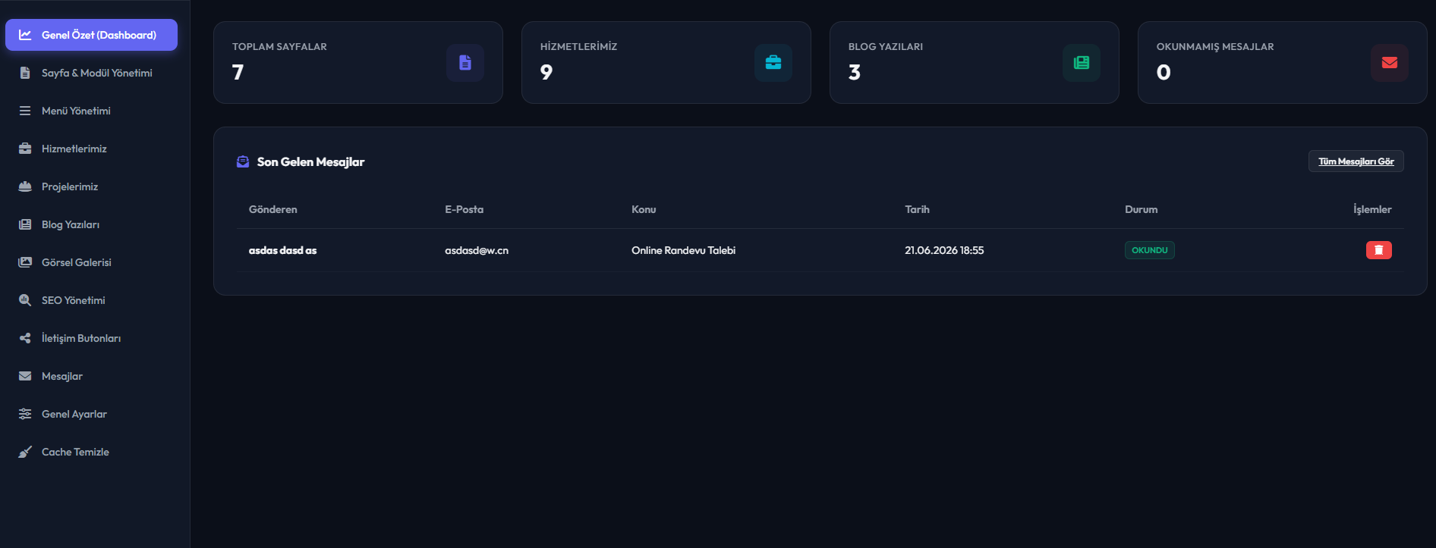This screenshot has width=1436, height=548.
Task: Delete the asdas dasd as message with trash button
Action: pyautogui.click(x=1379, y=250)
